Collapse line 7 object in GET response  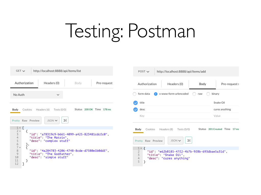[x=20, y=148]
